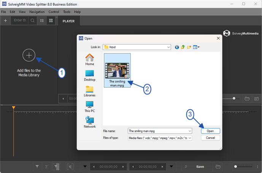Click inside the File name text field

[158, 131]
